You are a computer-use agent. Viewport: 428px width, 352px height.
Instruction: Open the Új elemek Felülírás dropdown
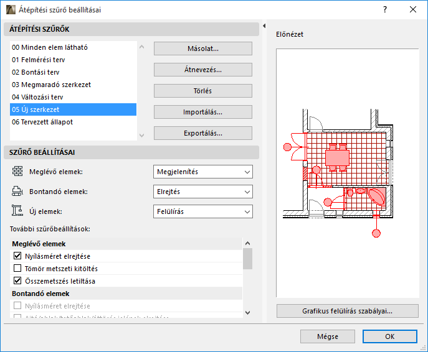203,211
